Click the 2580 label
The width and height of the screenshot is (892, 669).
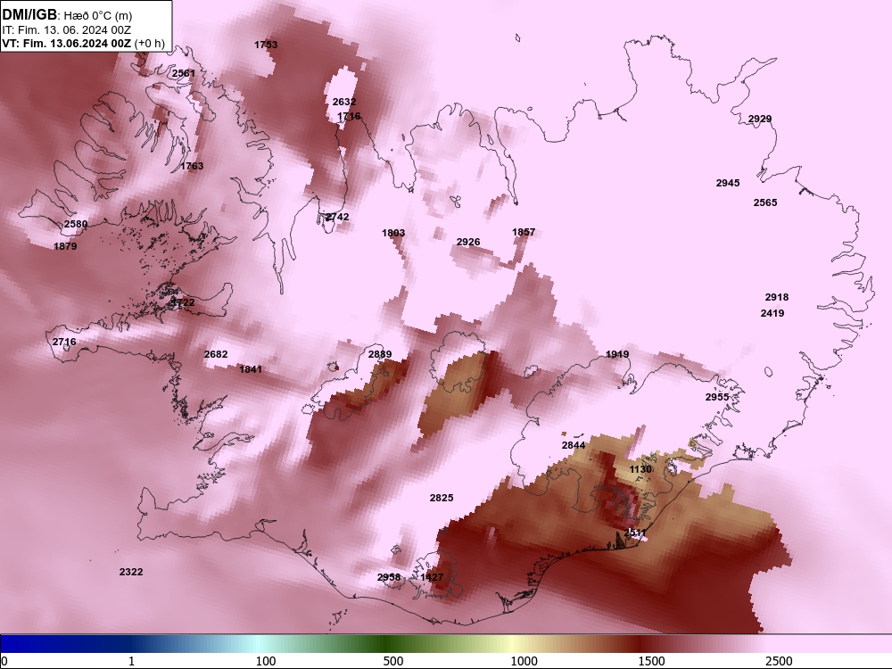(x=76, y=224)
